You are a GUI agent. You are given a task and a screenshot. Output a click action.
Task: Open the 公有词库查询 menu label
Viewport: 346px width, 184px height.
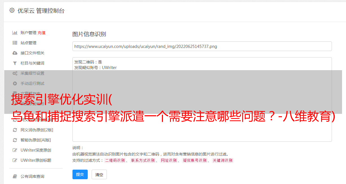(x=32, y=176)
